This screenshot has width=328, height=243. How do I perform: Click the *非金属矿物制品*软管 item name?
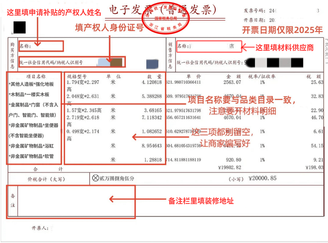coord(31,156)
